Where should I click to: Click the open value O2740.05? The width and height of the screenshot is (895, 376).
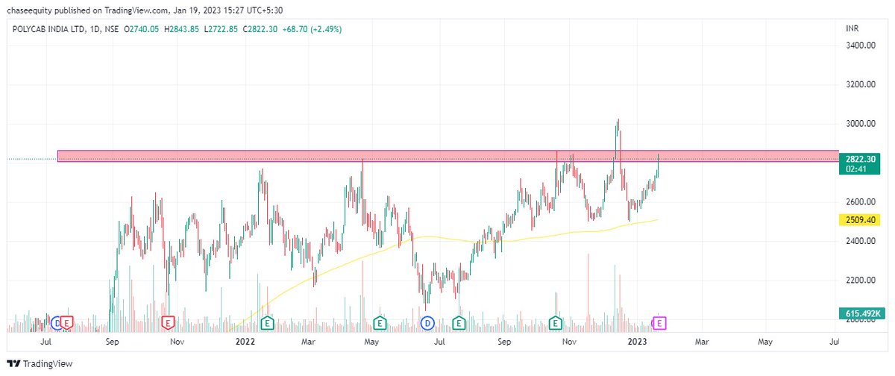tap(143, 28)
